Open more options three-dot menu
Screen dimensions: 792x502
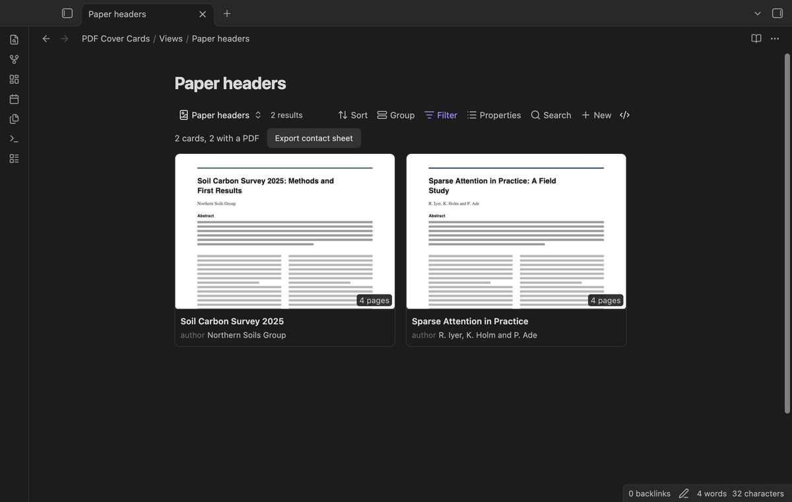click(x=775, y=38)
